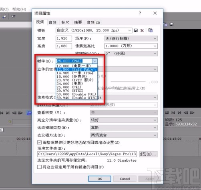Open the stereoscopic 3D mode dropdown
Image resolution: width=201 pixels, height=190 pixels.
(155, 69)
